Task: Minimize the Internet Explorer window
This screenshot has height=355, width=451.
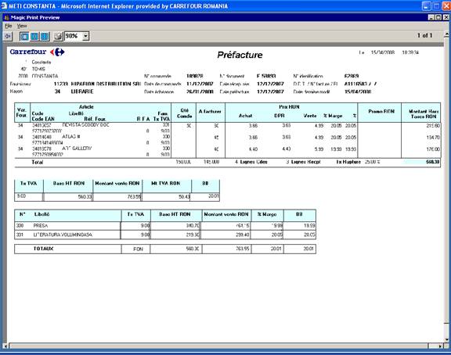Action: point(427,6)
